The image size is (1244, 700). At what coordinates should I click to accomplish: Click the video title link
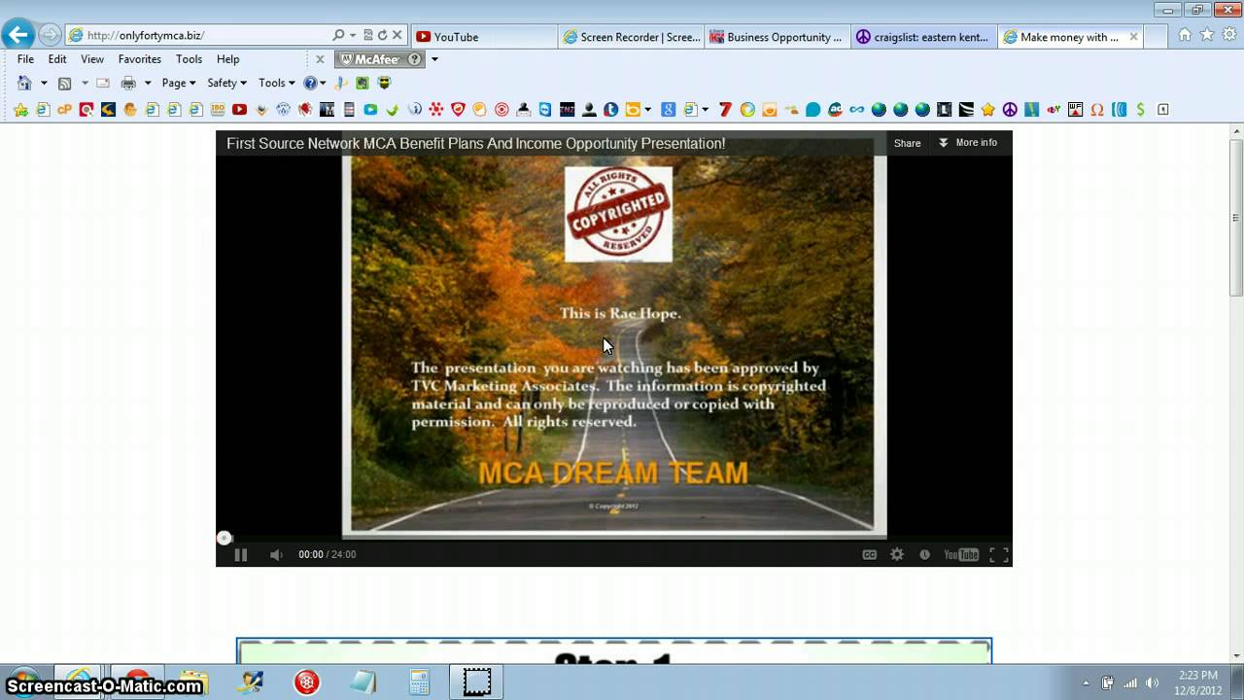pos(476,144)
